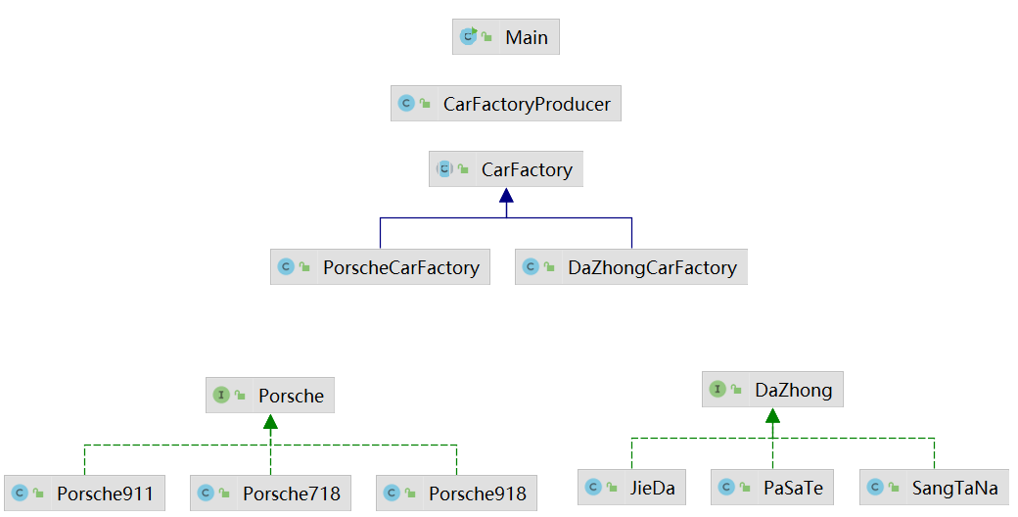The height and width of the screenshot is (517, 1018).
Task: Select the DaZhong interface label
Action: (794, 390)
